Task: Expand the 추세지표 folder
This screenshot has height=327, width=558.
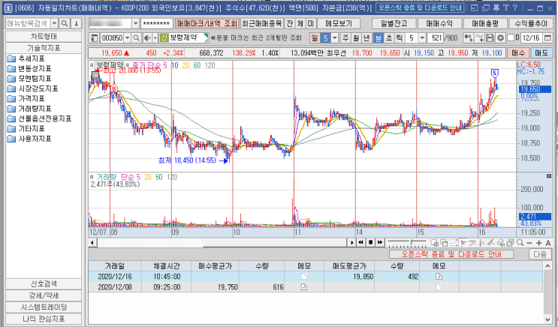Action: [26, 58]
